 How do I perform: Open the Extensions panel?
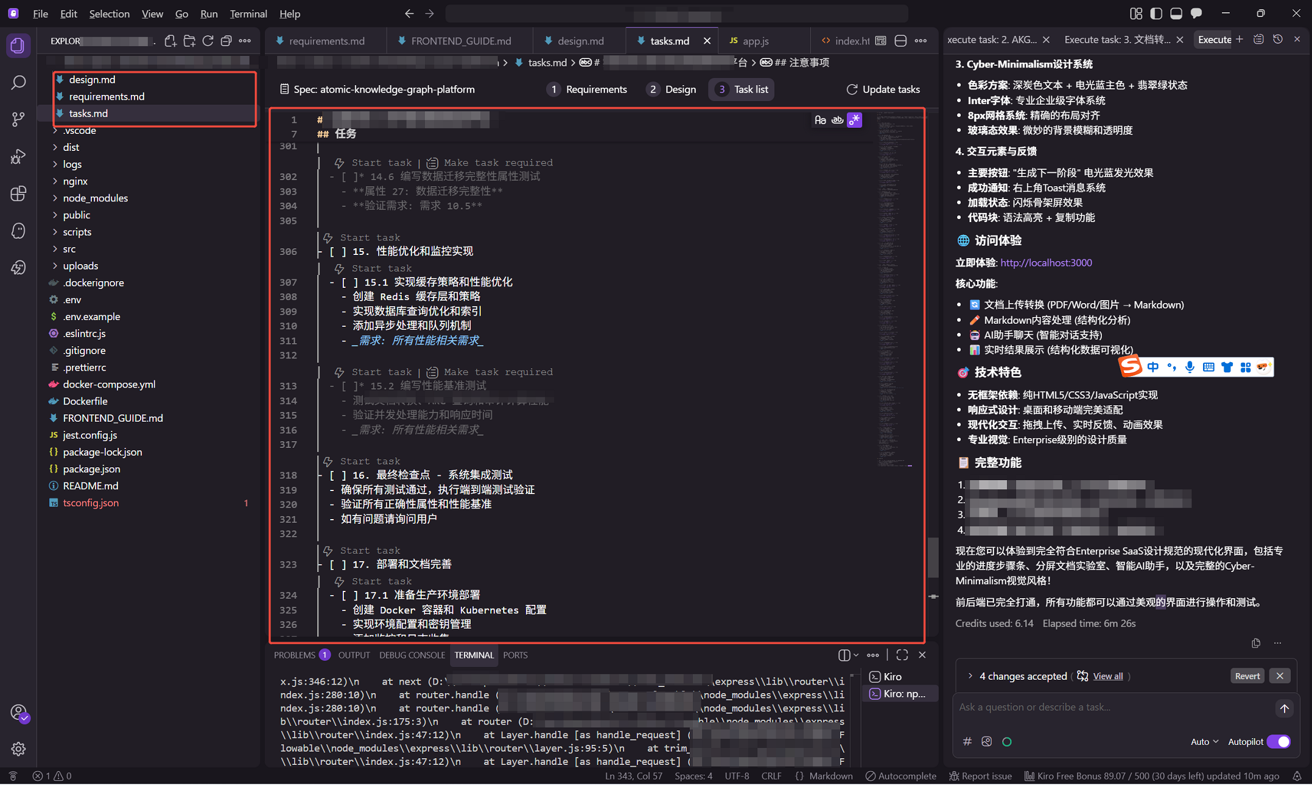[18, 194]
